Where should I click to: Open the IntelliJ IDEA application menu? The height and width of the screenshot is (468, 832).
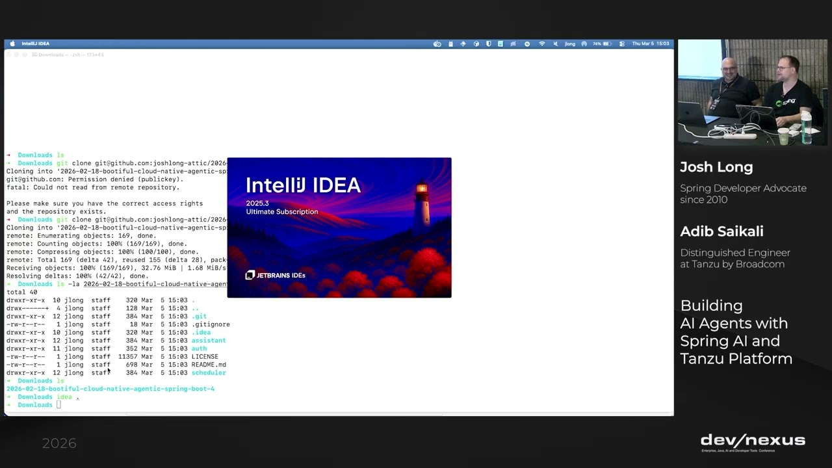click(35, 44)
